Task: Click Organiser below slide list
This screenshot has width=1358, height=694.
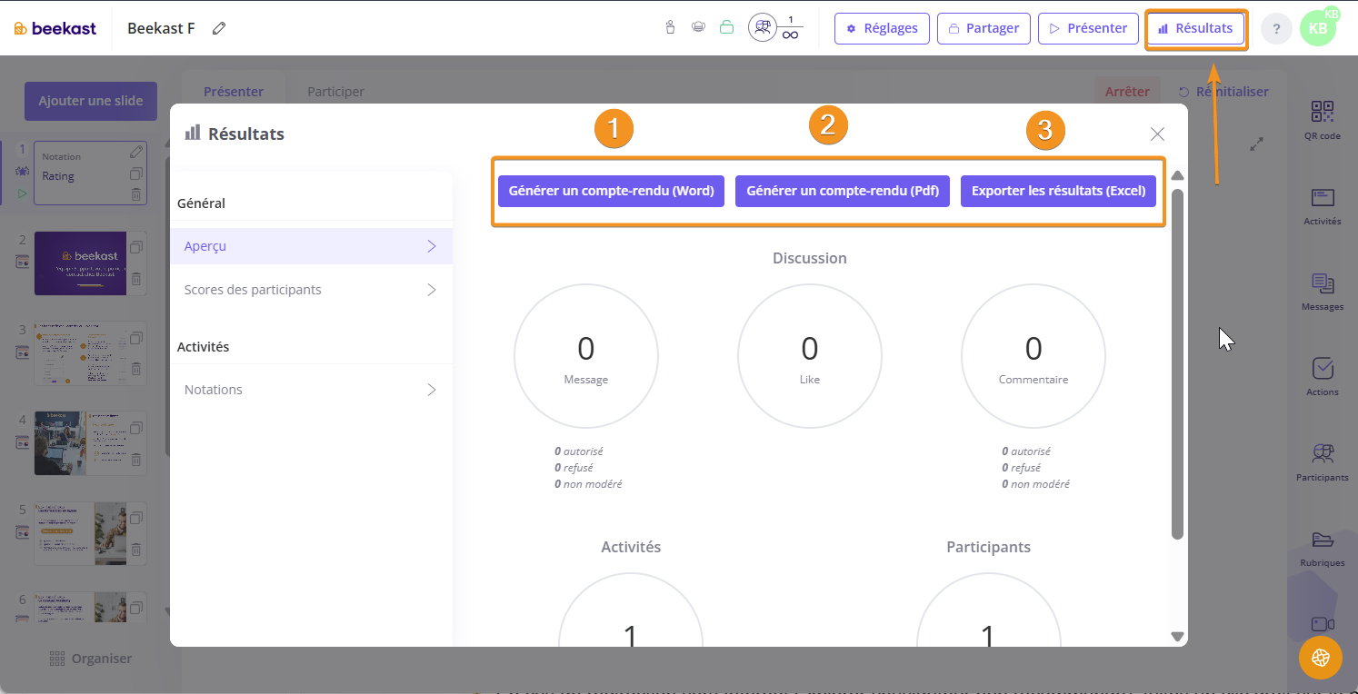Action: 91,659
